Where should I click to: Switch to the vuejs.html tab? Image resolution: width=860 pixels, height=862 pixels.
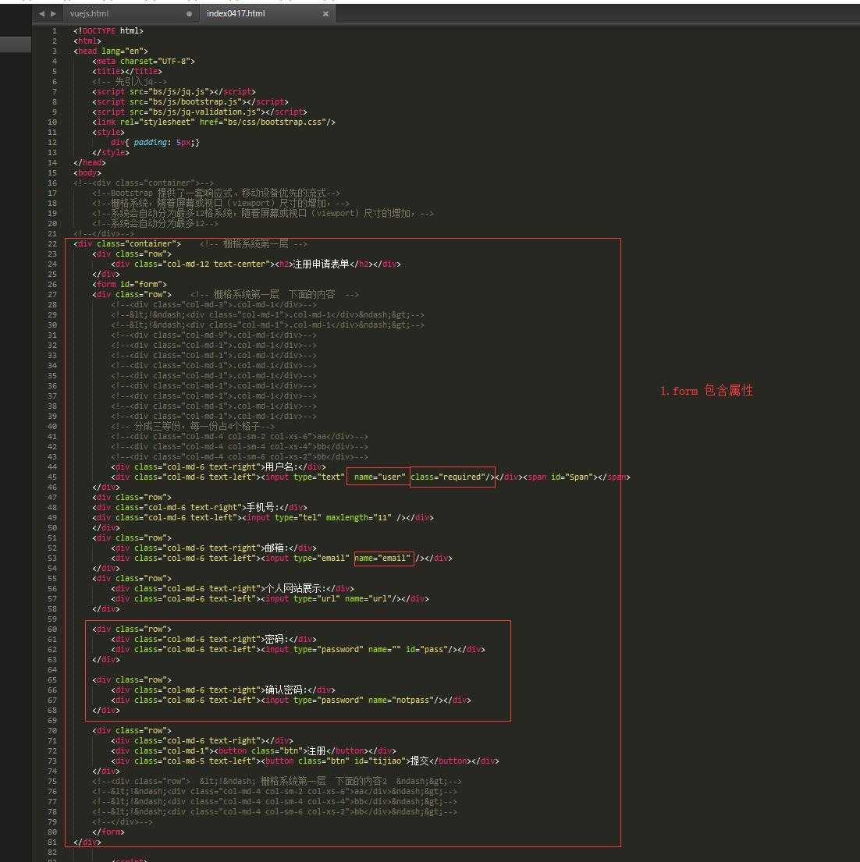point(89,14)
